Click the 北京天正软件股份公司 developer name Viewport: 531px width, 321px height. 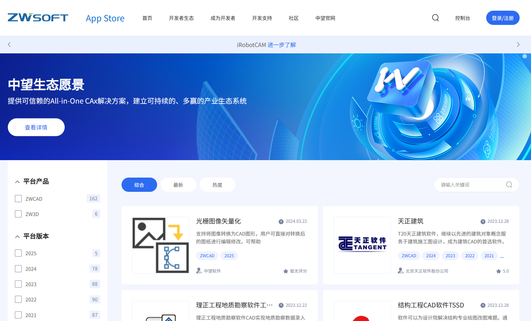tap(427, 271)
